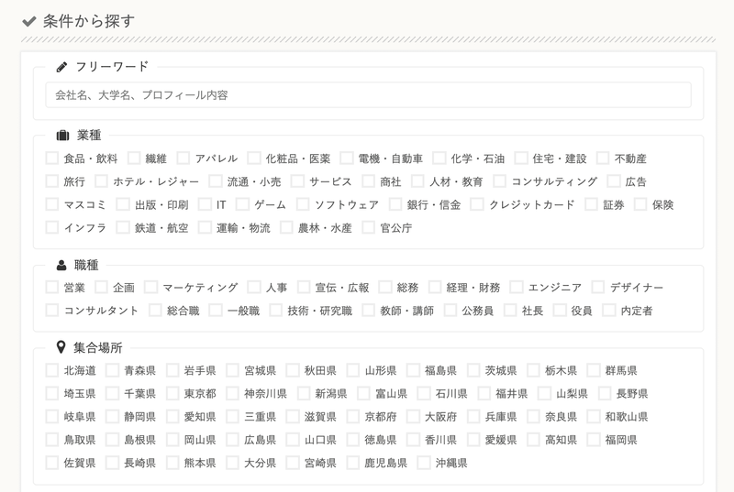The image size is (734, 492).
Task: Check the 化学・石油 checkbox
Action: [x=439, y=158]
